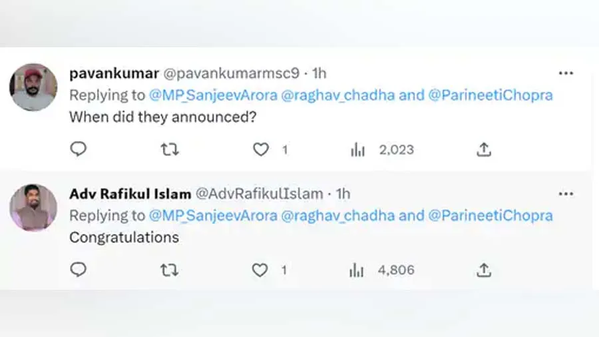Open more options on Rafikul Islam's tweet
This screenshot has width=599, height=337.
point(566,193)
